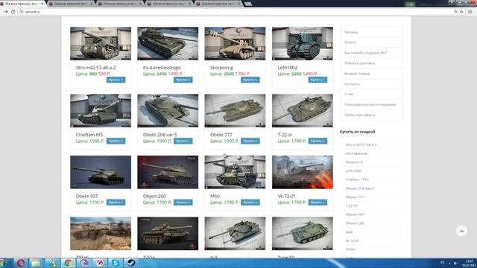The image size is (477, 268).
Task: Open File Explorer from the taskbar
Action: point(35,263)
